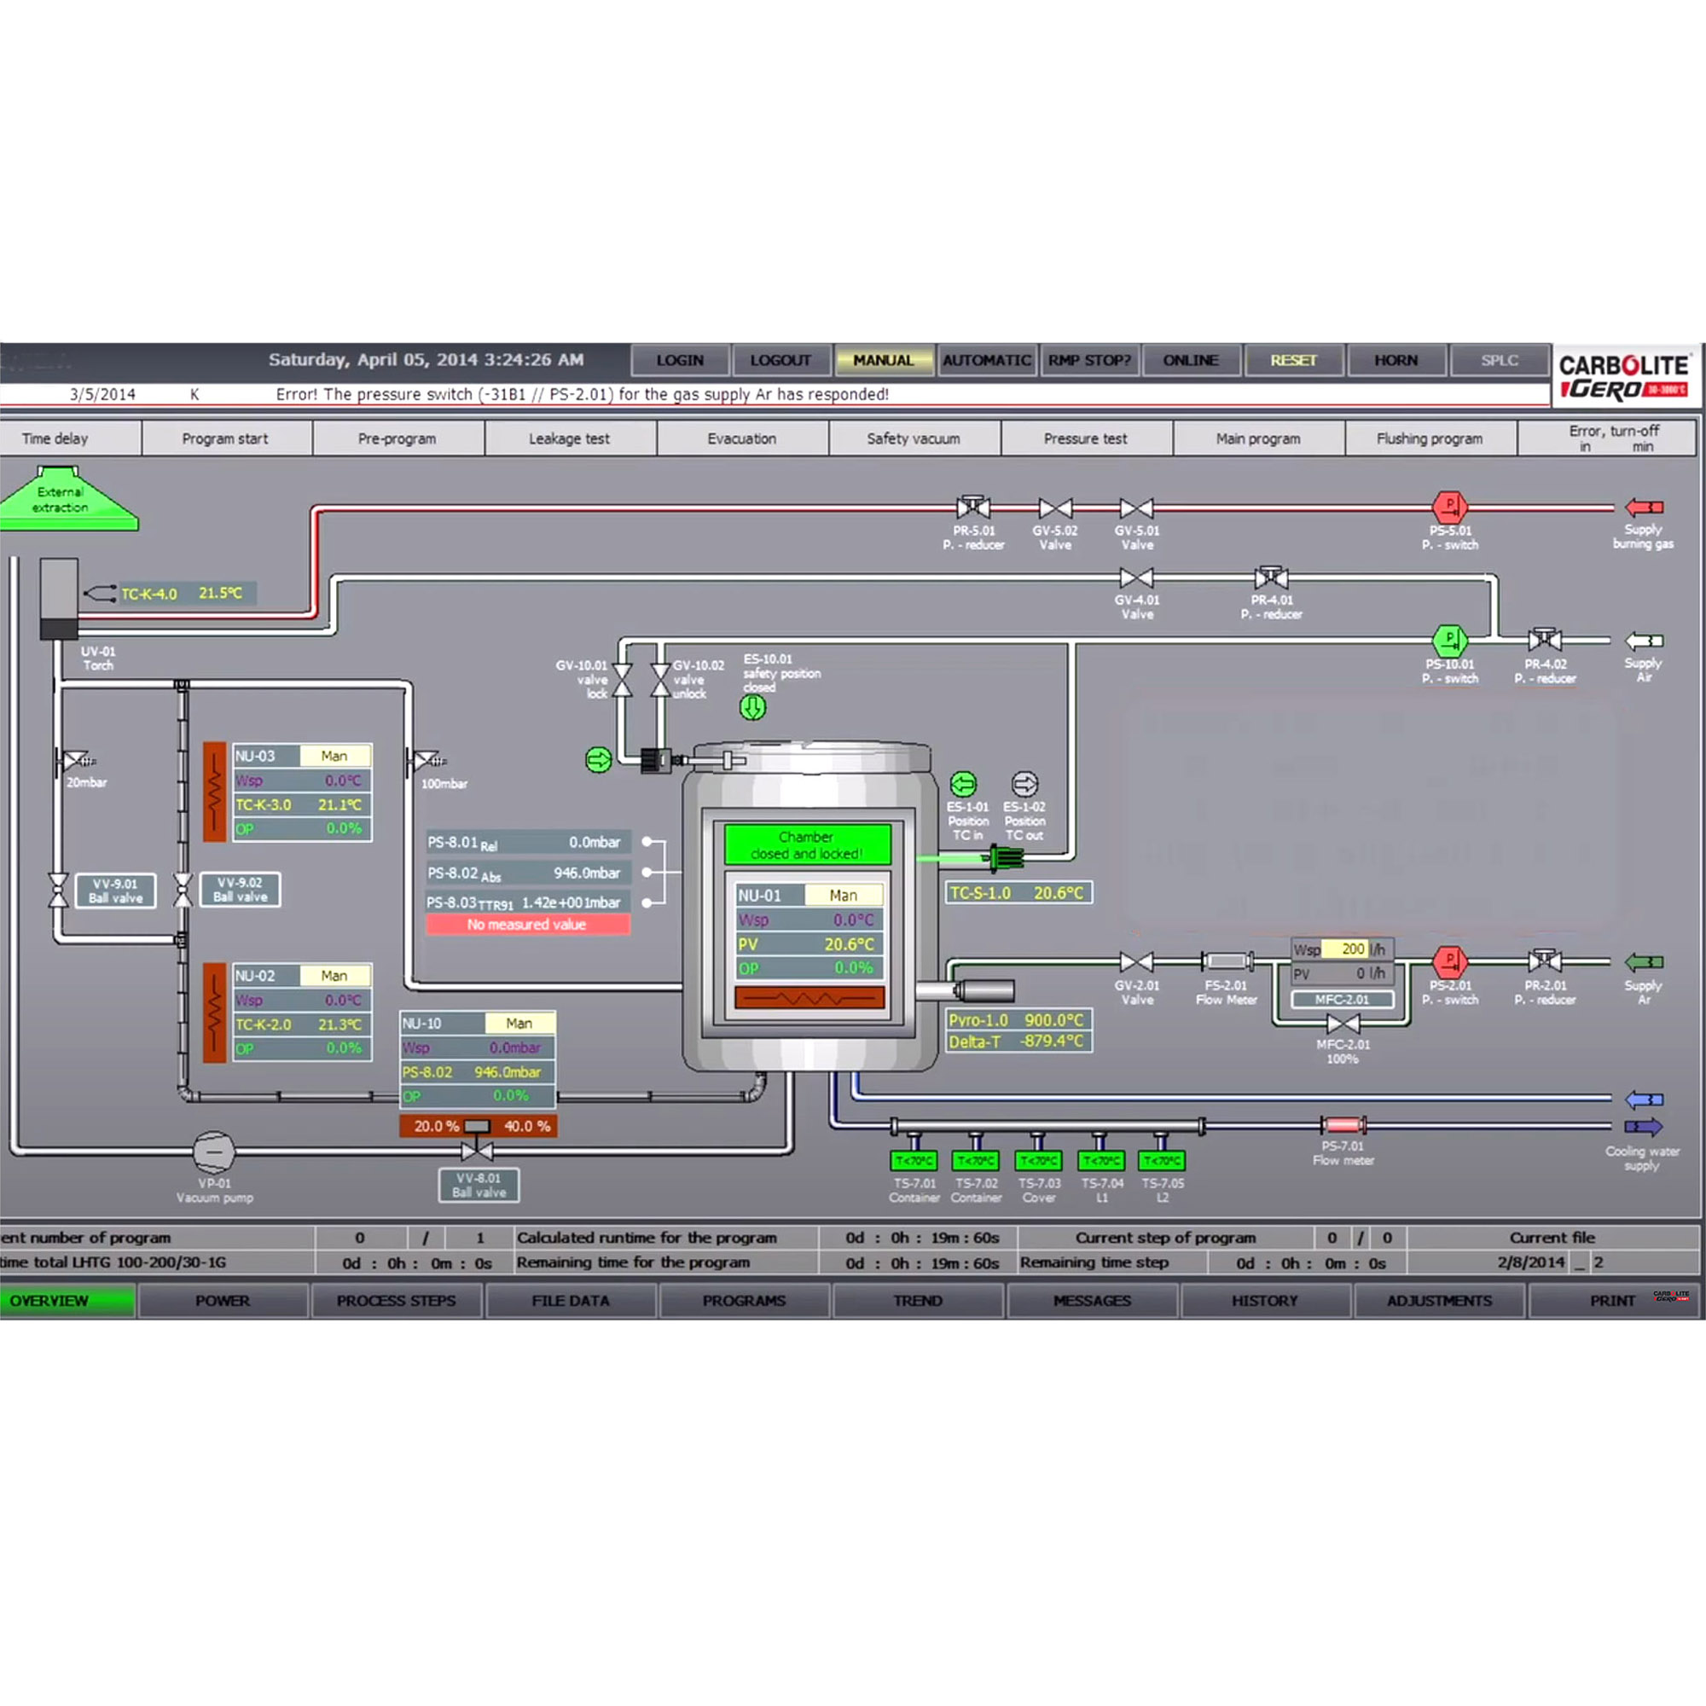Click the GV-2.01 valve symbol
The height and width of the screenshot is (1706, 1706).
click(x=1135, y=962)
